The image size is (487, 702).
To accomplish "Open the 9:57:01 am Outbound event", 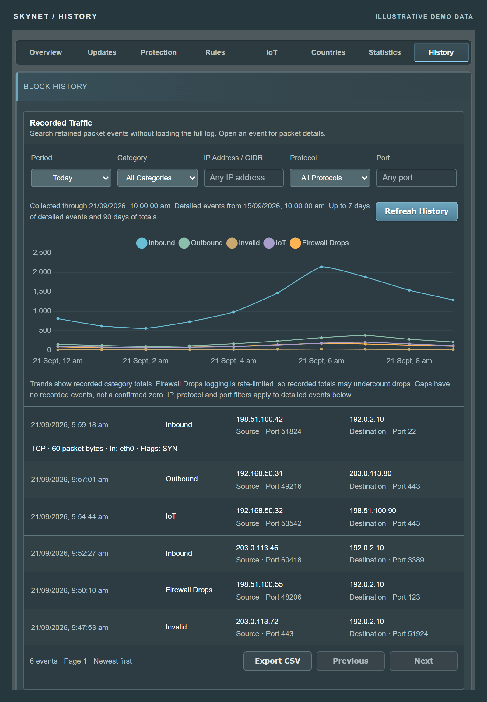I will click(x=243, y=479).
